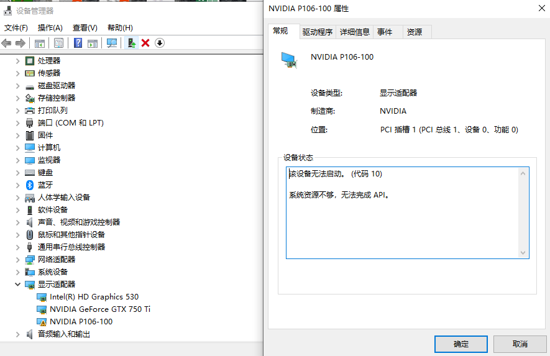Click the large display adapter icon in dialog
550x356 pixels.
pyautogui.click(x=290, y=60)
